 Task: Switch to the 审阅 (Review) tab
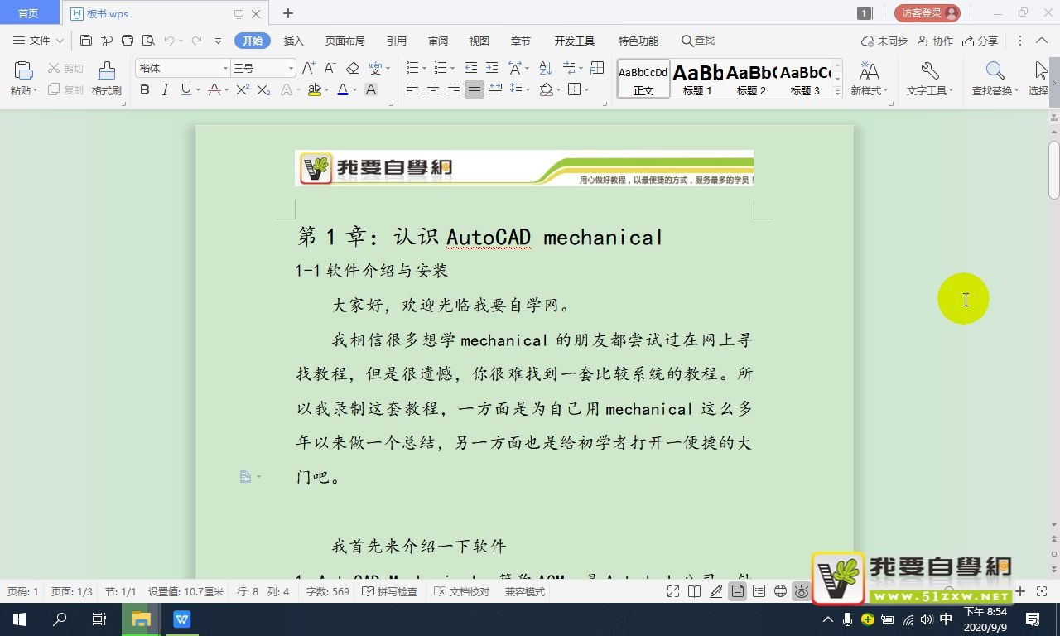[x=438, y=41]
